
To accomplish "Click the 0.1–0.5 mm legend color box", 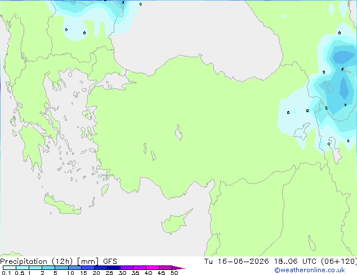I will coord(10,268).
